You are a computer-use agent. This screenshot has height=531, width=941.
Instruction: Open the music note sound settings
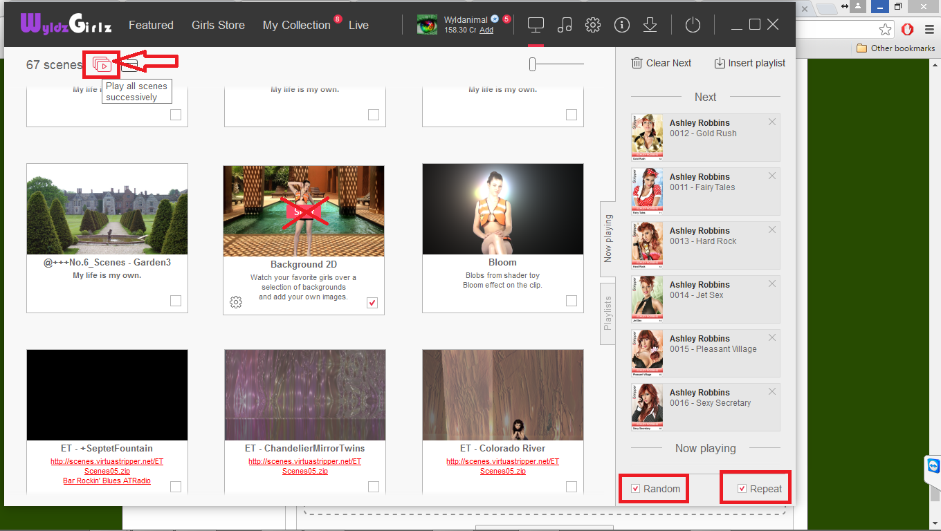[x=565, y=25]
